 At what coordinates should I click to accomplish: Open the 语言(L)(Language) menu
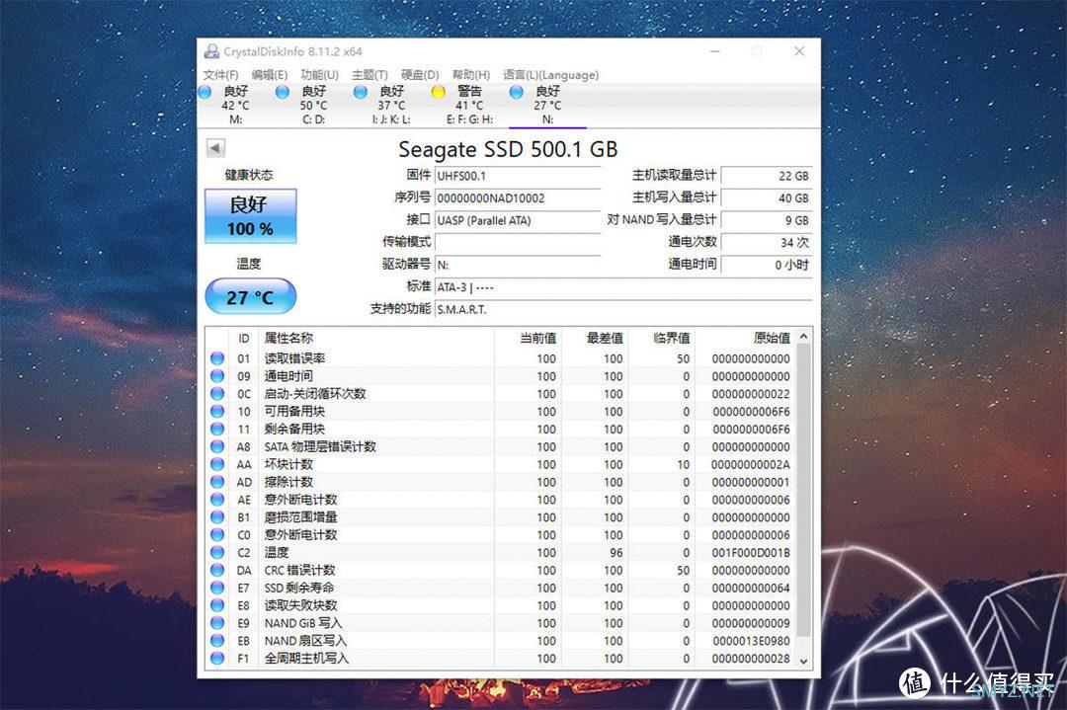click(x=550, y=75)
